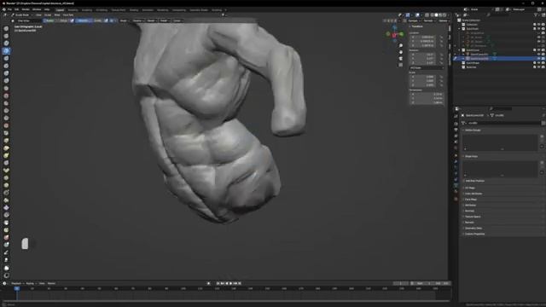Screen dimensions: 546x307
Task: Open Render properties tab icon
Action: click(456, 123)
